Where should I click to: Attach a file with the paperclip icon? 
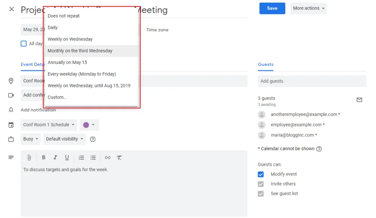(29, 158)
